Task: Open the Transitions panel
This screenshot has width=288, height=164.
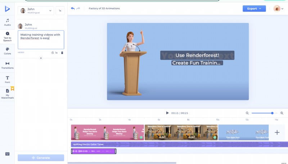Action: (7, 65)
